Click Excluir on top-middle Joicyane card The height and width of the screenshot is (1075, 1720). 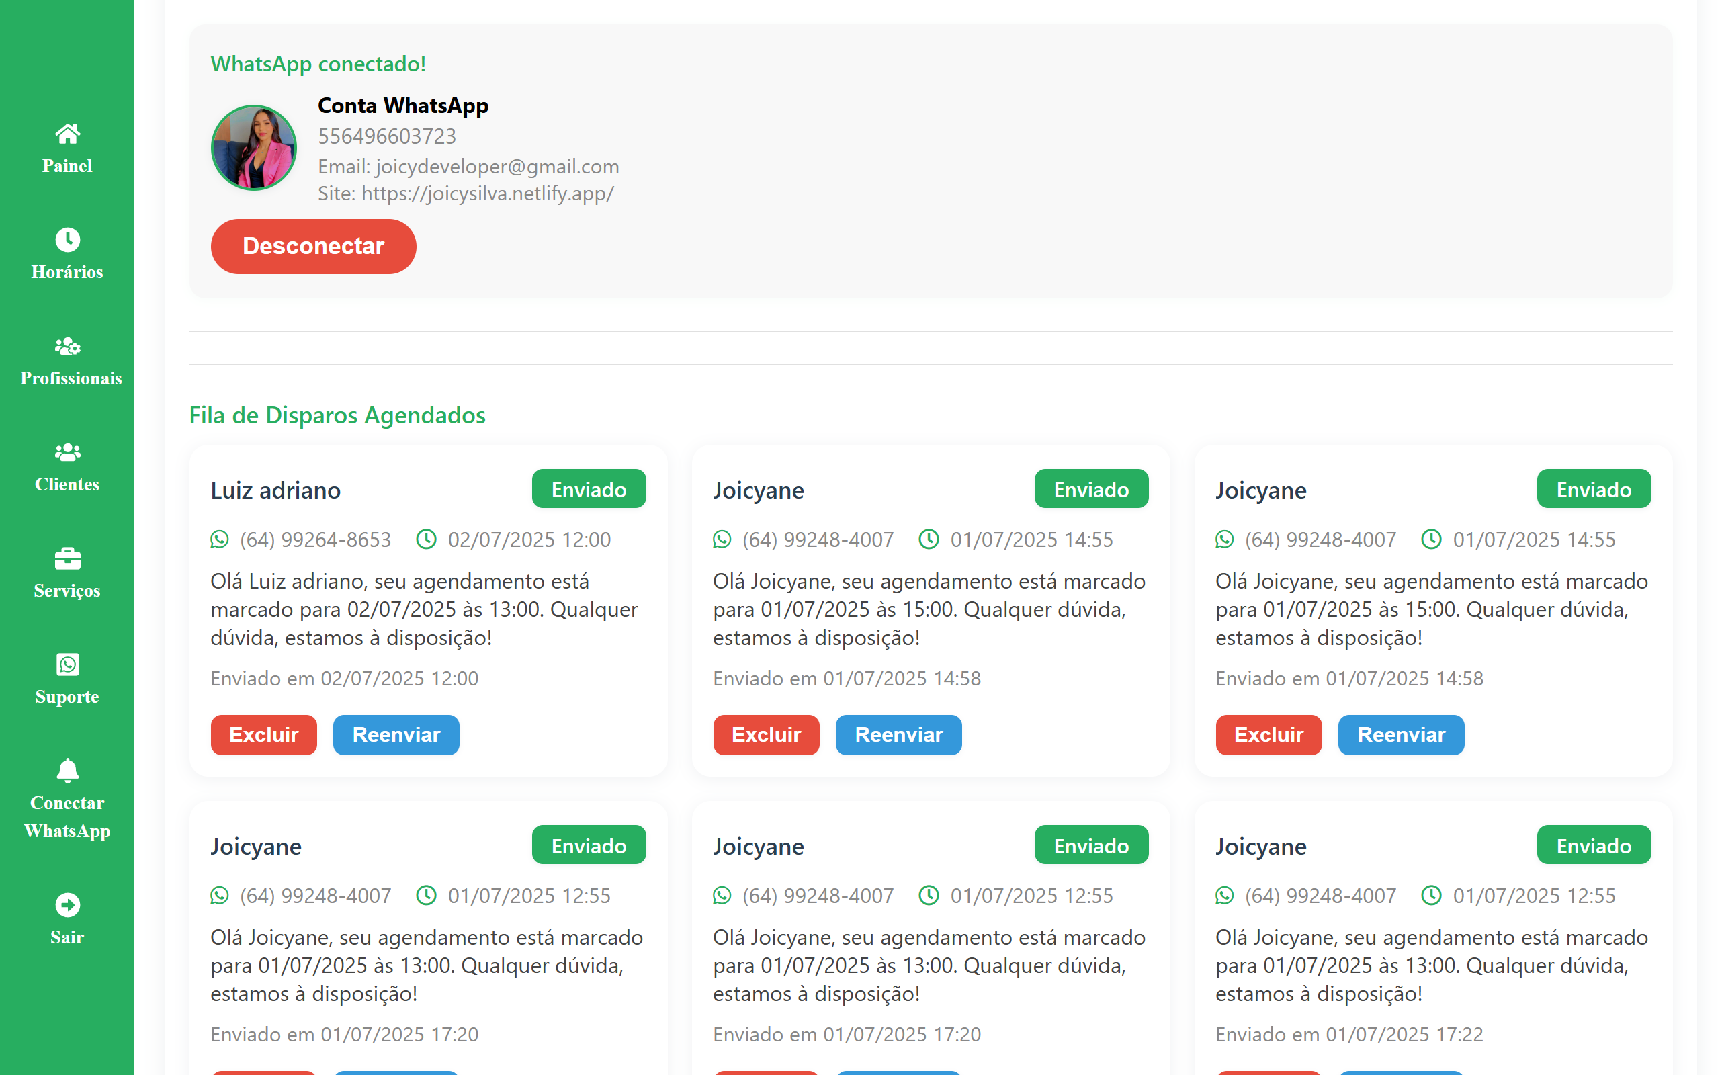coord(766,734)
